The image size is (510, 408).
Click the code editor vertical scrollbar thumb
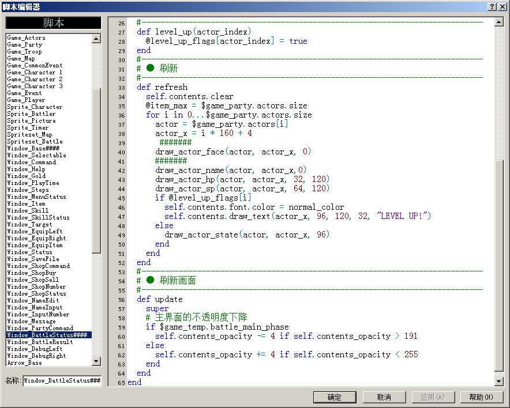tap(499, 266)
